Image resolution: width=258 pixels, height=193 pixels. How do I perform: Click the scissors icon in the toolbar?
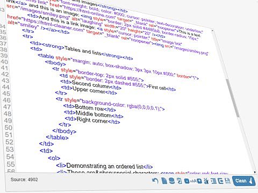coord(206,181)
